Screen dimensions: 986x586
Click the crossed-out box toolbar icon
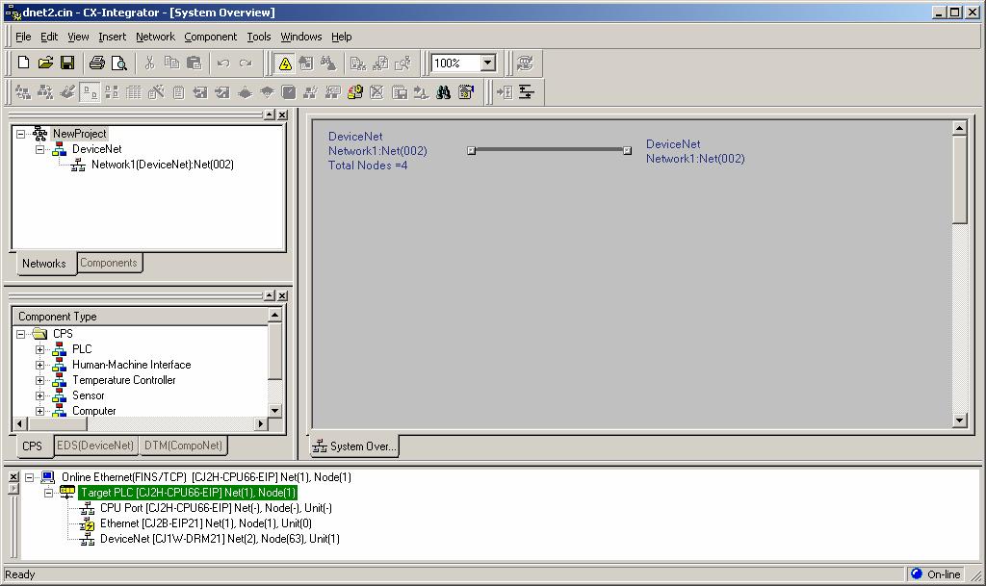point(376,93)
